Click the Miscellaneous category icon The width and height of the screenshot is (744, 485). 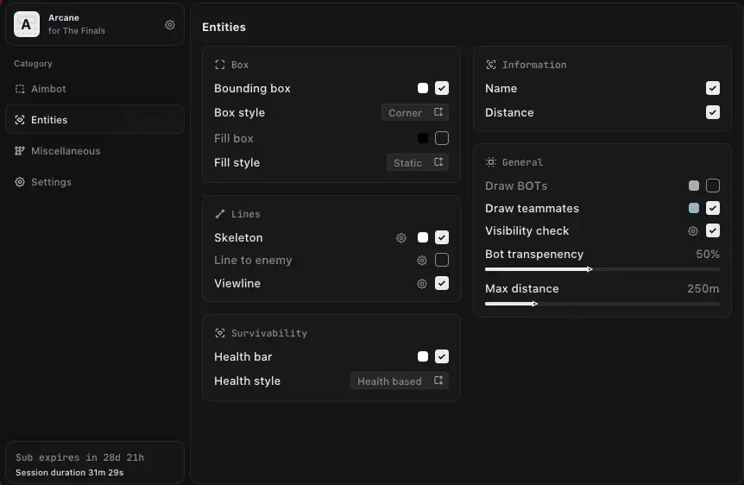(x=20, y=151)
